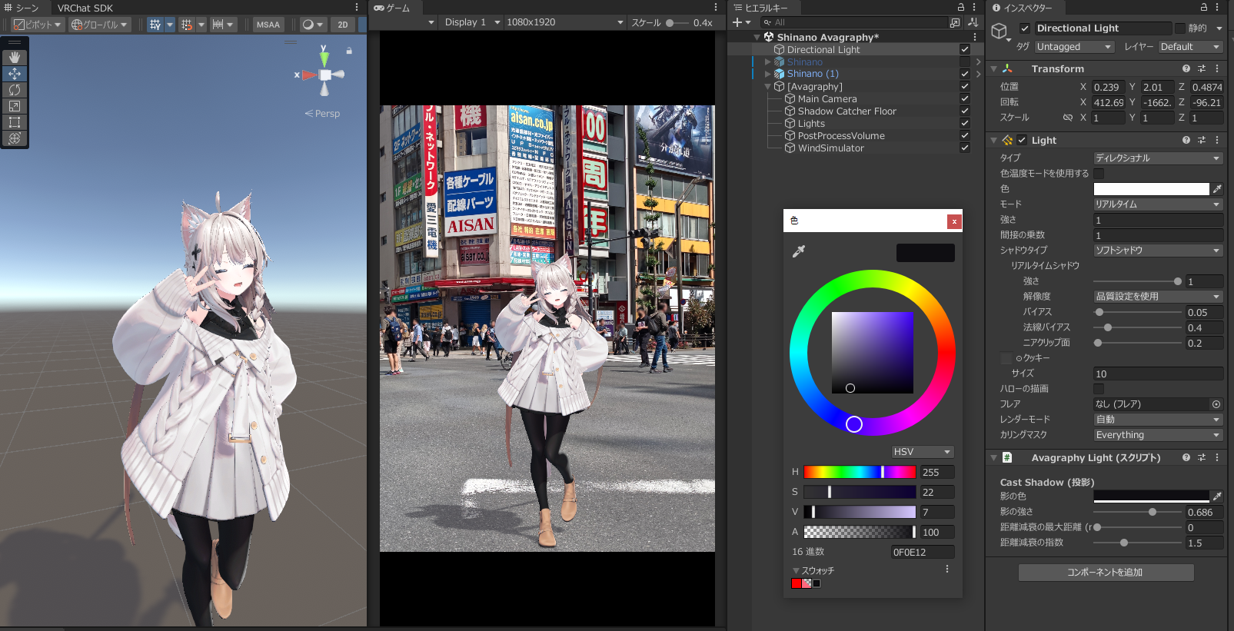
Task: Open Shinano Avagraphy scene options menu
Action: (x=975, y=37)
